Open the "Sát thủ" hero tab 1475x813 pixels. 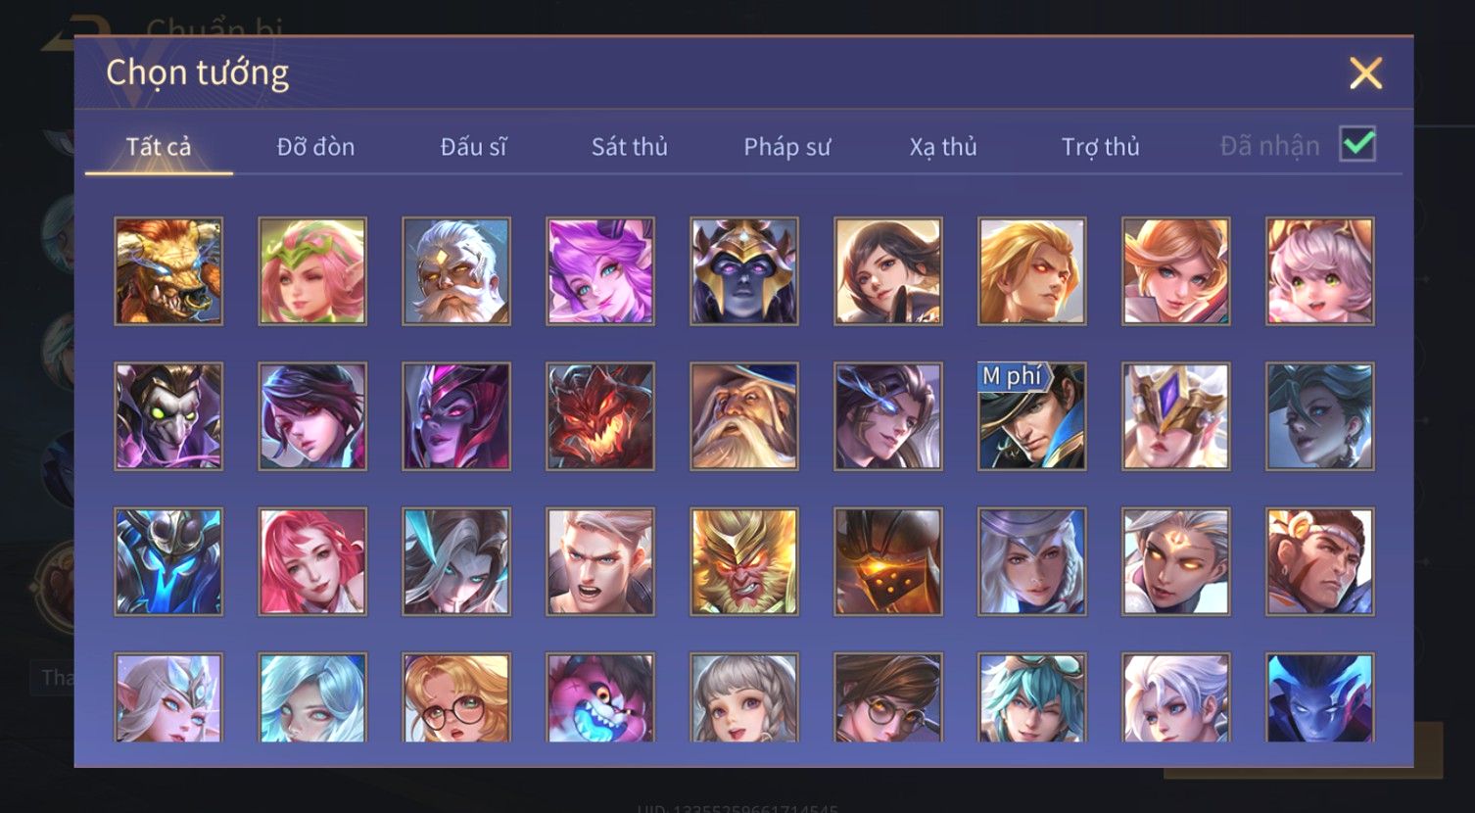click(x=630, y=147)
